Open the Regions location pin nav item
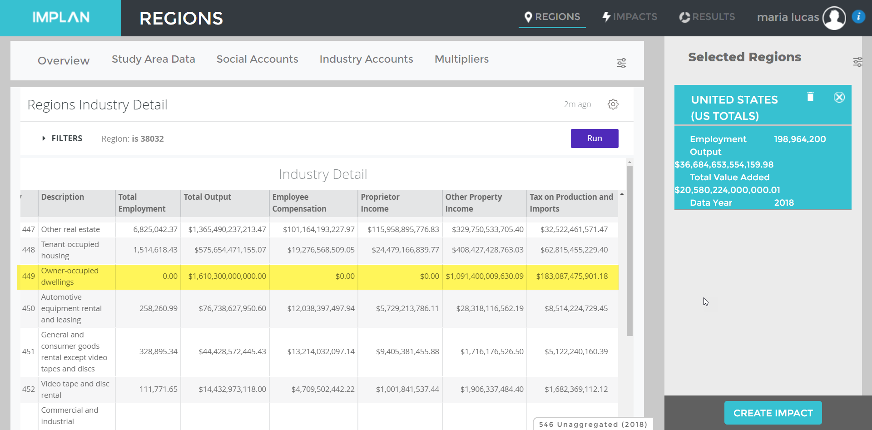This screenshot has width=872, height=430. tap(552, 17)
